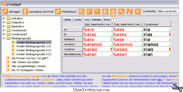
Task: Switch to the hablar verb tab
Action: 67,19
